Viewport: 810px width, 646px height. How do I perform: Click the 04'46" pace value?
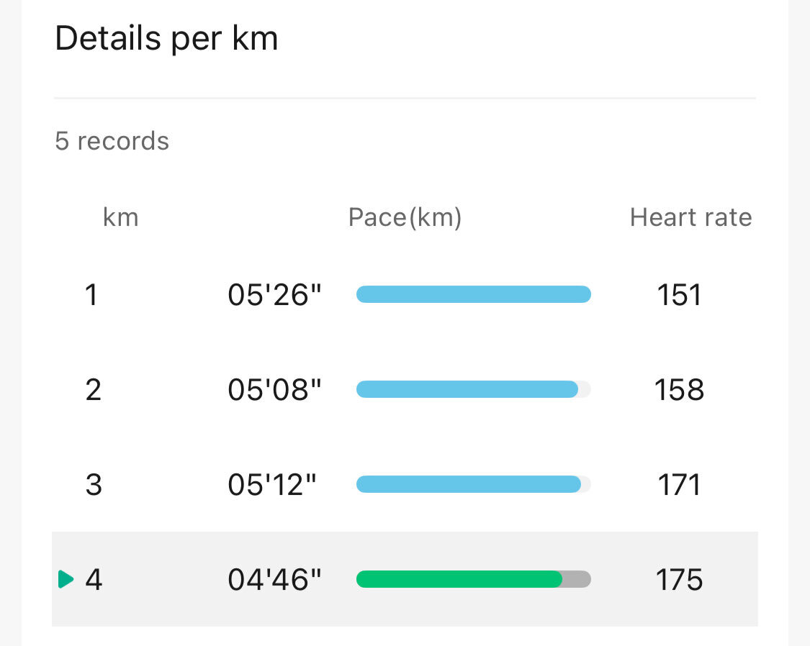(274, 580)
